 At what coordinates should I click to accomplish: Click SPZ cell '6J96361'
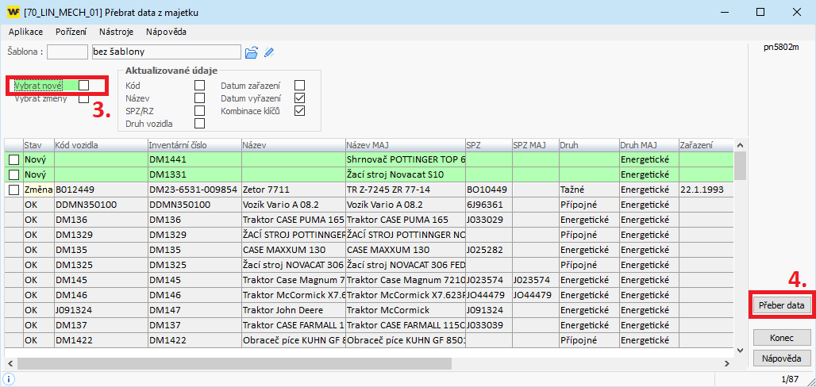489,205
